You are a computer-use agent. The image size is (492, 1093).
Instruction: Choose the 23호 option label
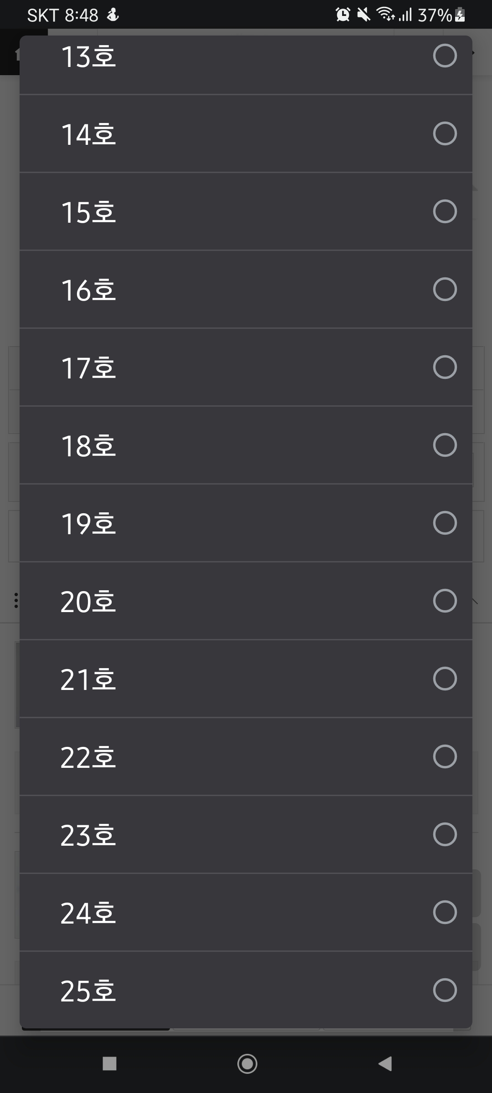pos(88,835)
